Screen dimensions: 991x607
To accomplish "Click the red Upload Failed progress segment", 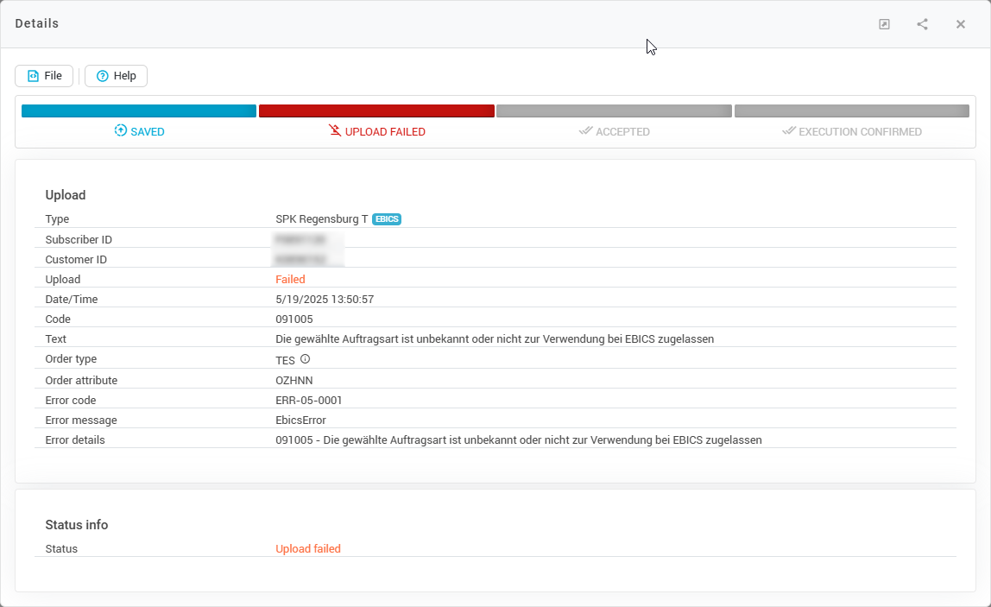I will point(376,111).
